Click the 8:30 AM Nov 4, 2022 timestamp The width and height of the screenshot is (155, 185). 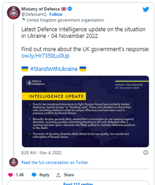(41, 153)
